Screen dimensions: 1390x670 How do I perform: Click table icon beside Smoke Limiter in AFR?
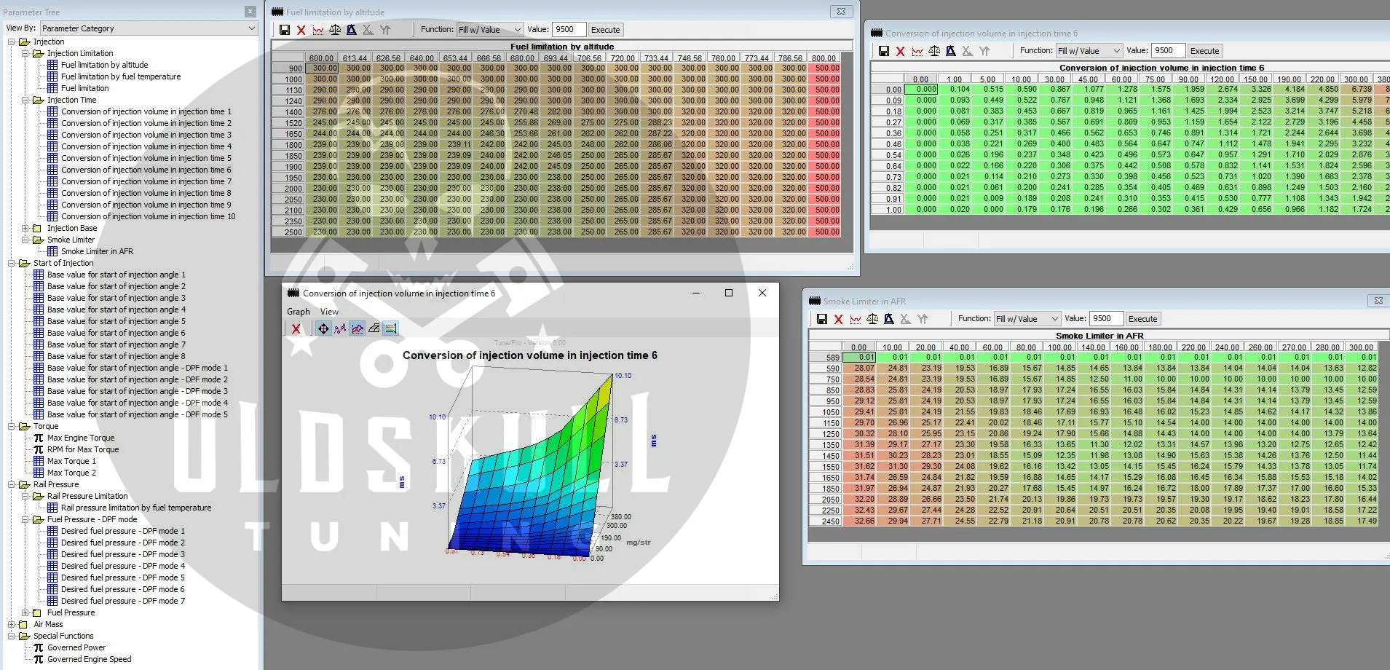pos(52,251)
